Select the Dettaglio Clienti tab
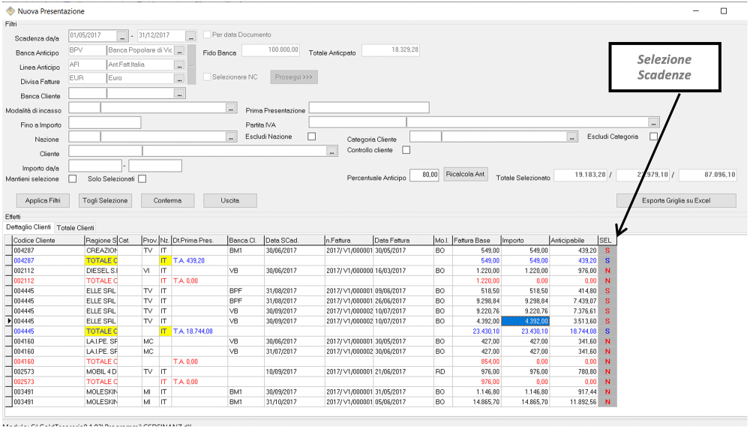The height and width of the screenshot is (429, 750). [x=28, y=227]
